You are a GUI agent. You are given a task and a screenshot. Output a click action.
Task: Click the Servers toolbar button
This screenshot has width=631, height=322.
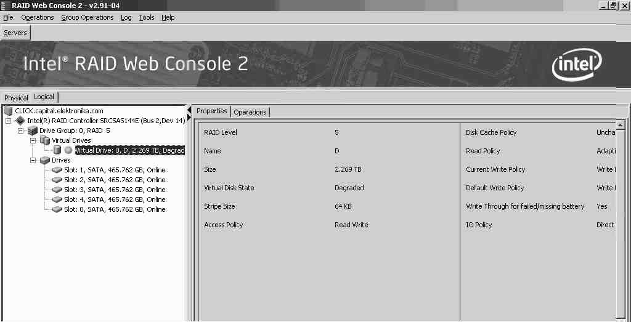(x=15, y=33)
